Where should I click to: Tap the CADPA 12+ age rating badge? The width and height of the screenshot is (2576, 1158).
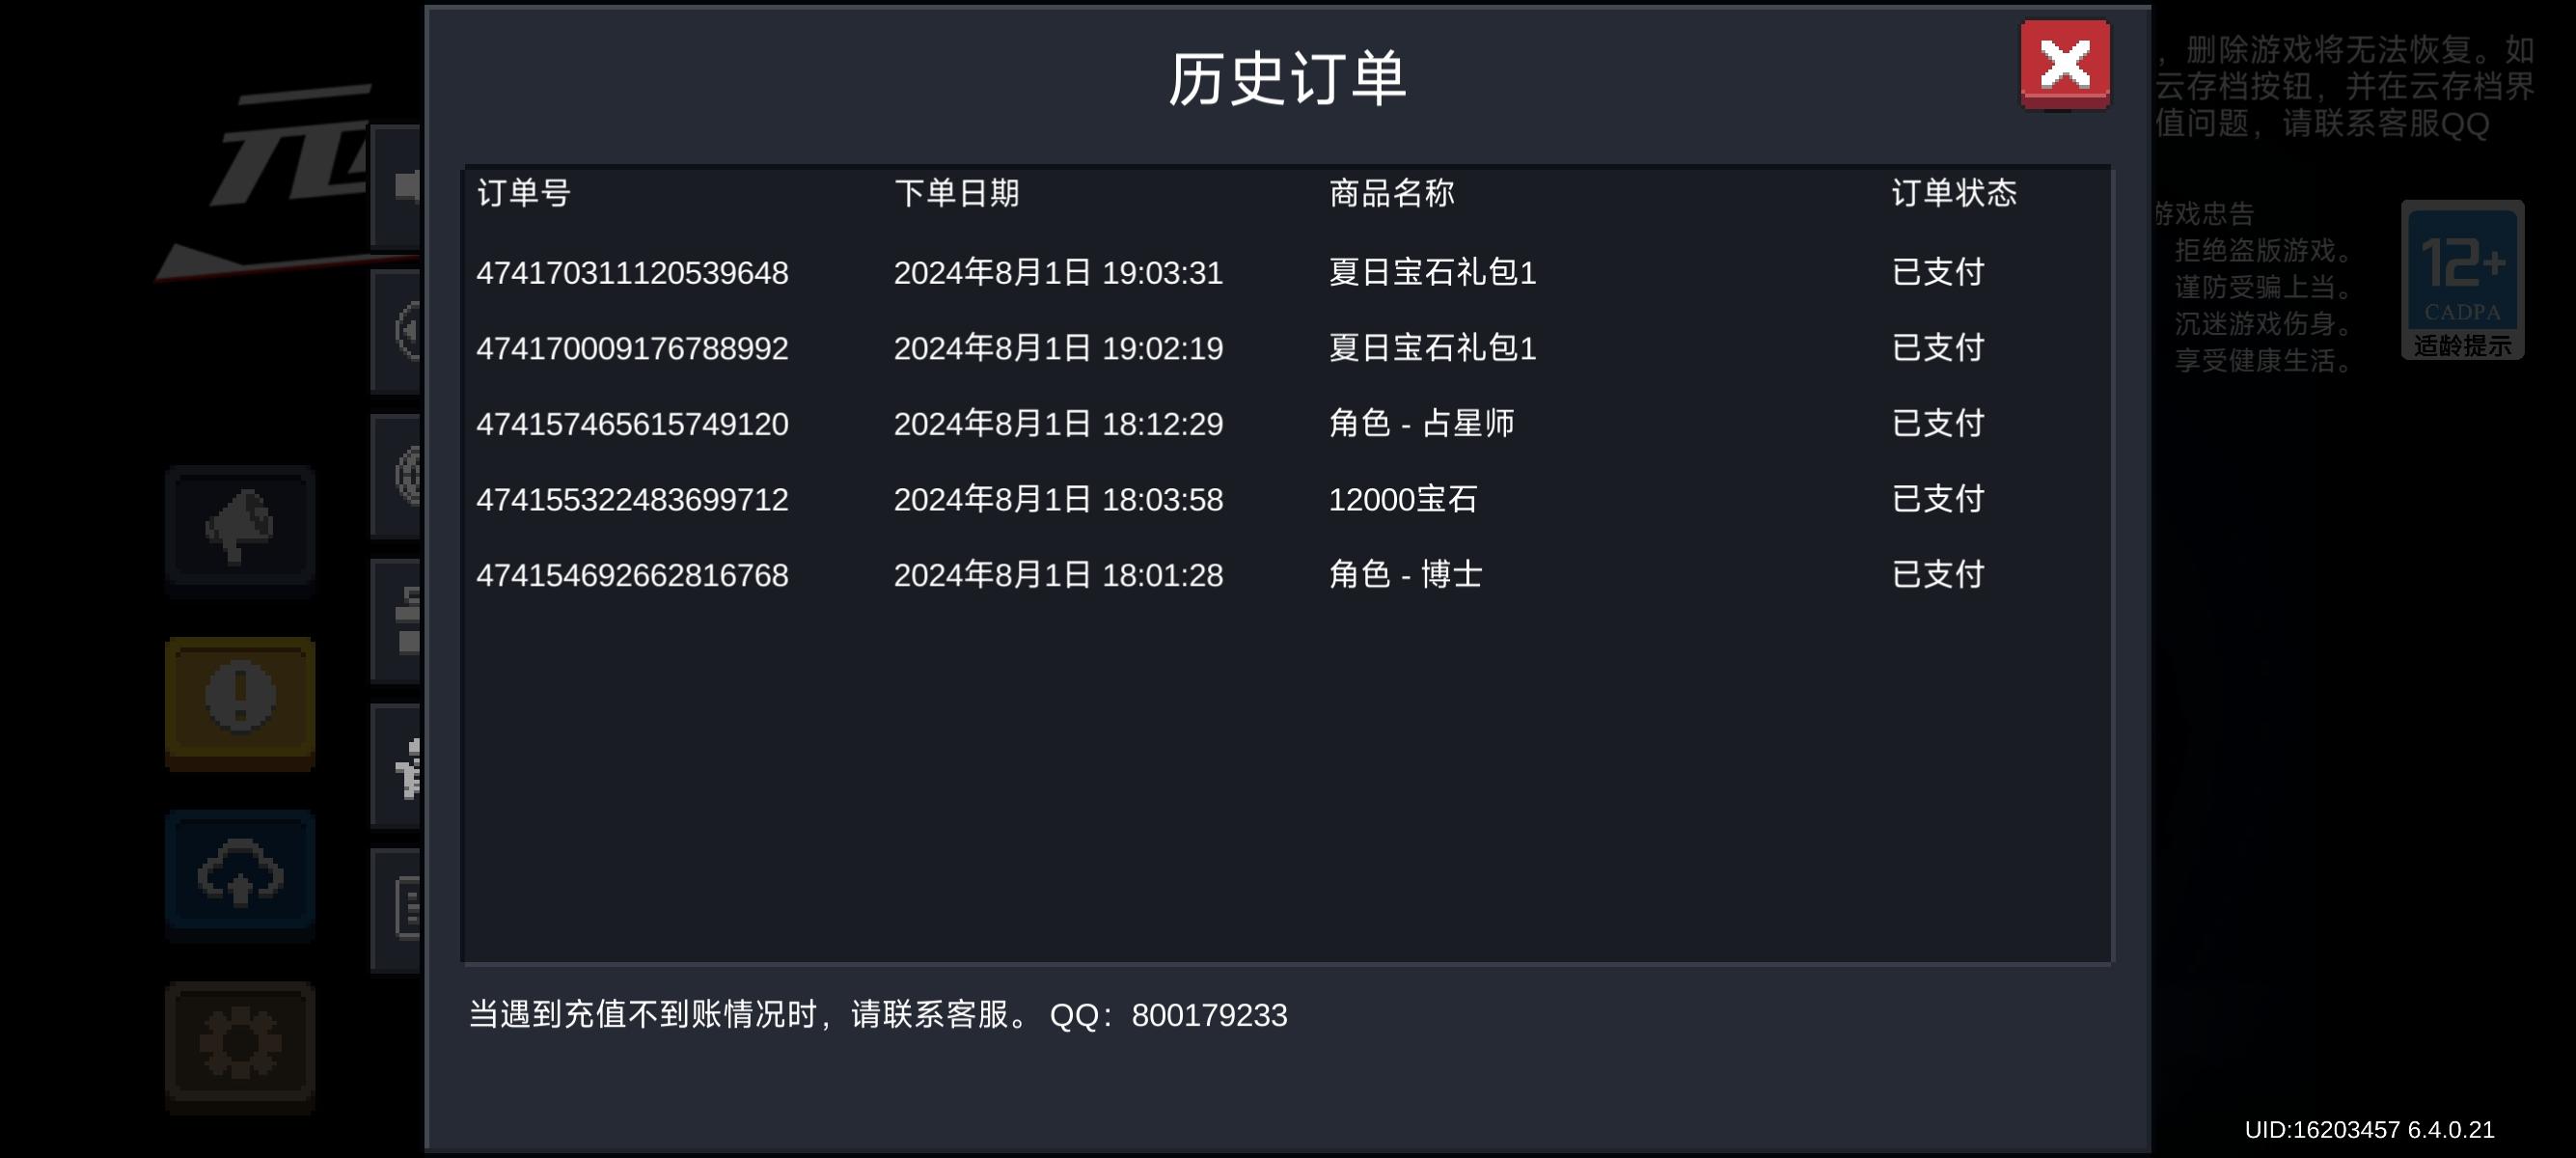coord(2462,280)
